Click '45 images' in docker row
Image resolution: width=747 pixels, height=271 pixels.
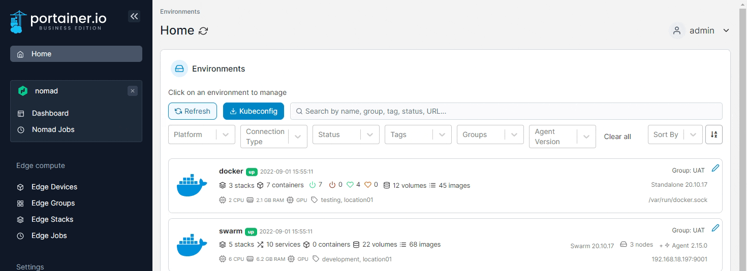click(x=454, y=185)
